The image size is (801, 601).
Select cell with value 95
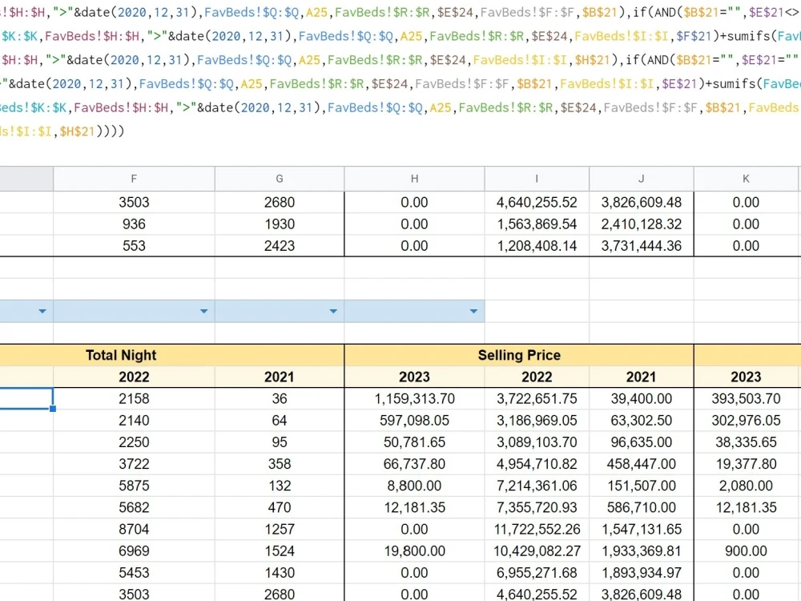[x=280, y=442]
